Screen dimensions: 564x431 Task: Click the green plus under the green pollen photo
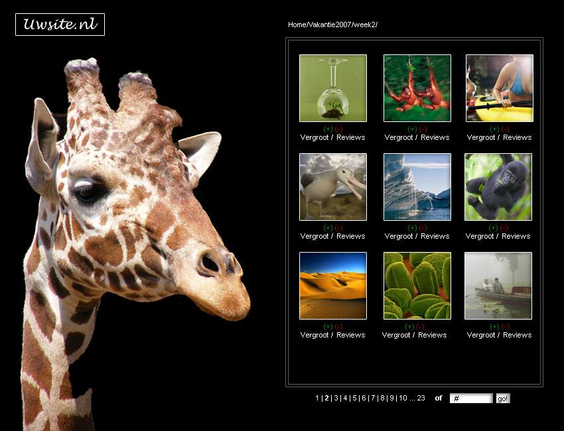click(x=409, y=327)
